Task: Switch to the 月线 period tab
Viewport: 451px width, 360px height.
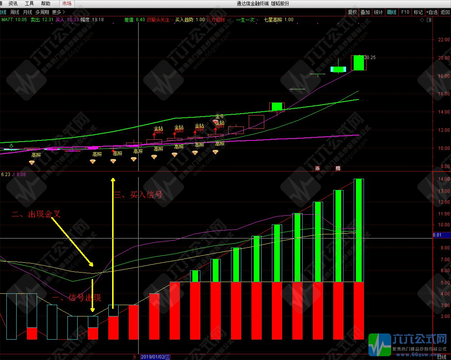Action: (x=27, y=12)
